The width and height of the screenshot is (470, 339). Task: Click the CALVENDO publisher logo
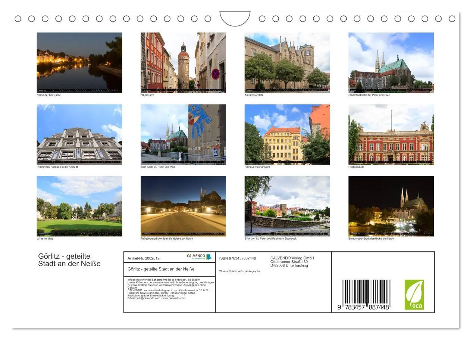(198, 257)
